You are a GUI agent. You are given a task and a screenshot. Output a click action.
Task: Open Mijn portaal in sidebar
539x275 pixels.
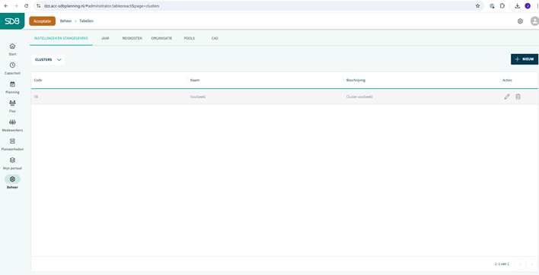pos(12,163)
